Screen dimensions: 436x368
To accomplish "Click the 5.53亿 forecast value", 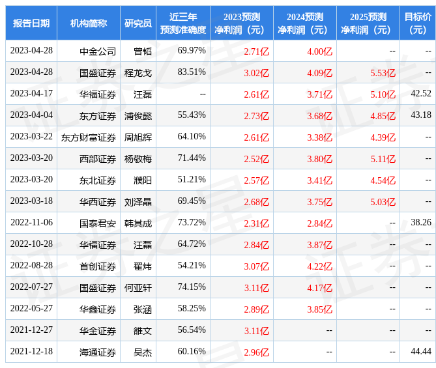I will pos(383,73).
